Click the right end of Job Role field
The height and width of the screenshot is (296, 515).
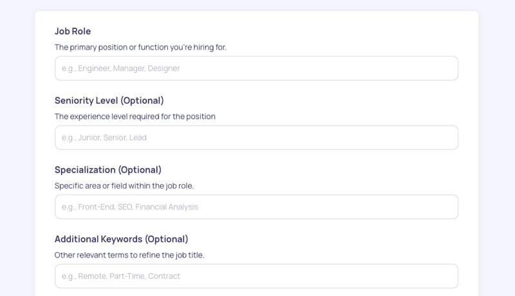(444, 68)
